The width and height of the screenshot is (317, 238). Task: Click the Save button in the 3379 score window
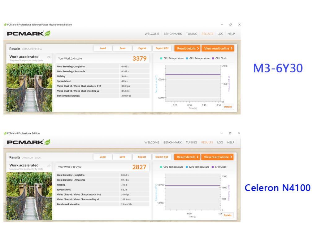(x=123, y=48)
